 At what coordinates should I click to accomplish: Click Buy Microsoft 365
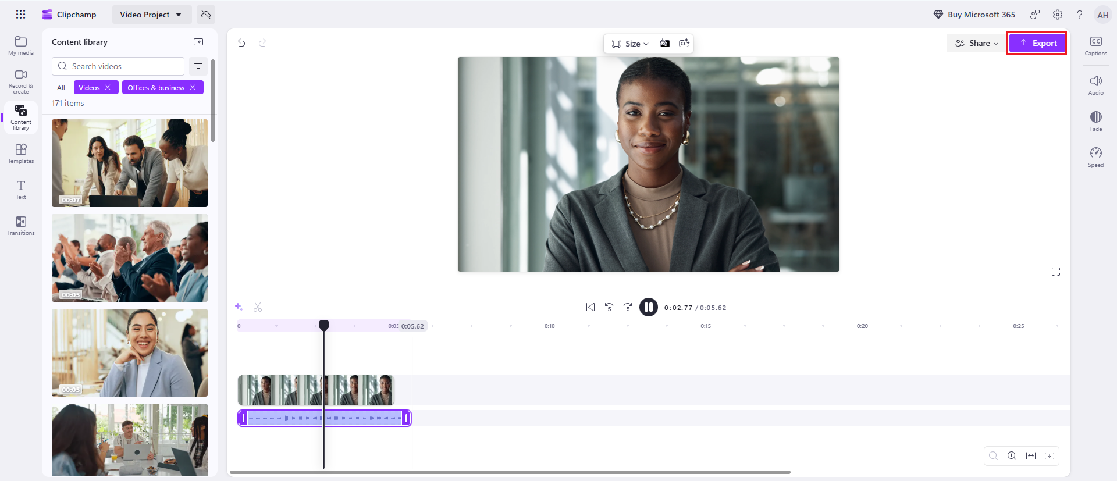coord(974,15)
